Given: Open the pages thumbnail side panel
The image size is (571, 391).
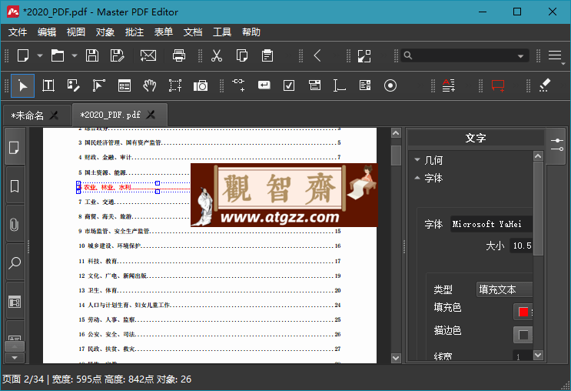Looking at the screenshot, I should pos(15,148).
